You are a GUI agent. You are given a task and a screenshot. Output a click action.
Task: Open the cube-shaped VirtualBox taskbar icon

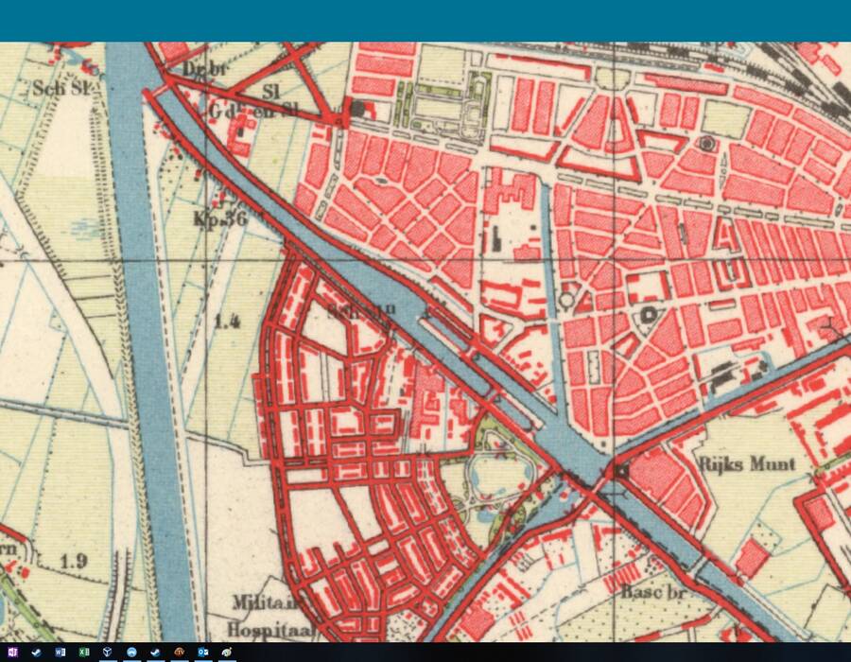108,652
